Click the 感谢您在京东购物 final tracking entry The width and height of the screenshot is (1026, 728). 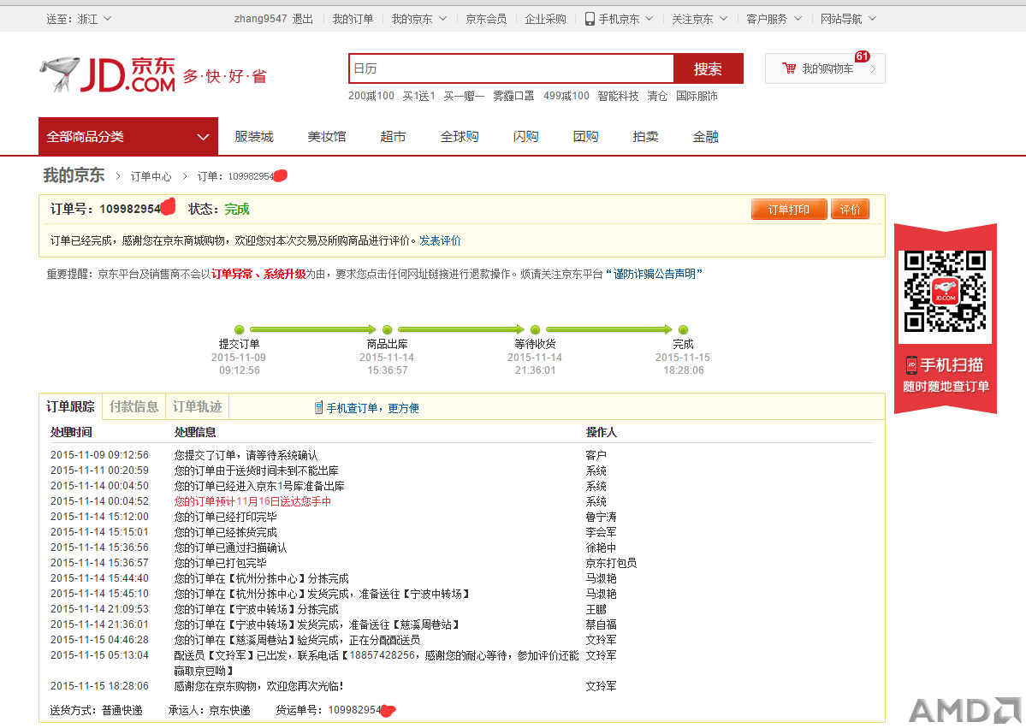259,686
